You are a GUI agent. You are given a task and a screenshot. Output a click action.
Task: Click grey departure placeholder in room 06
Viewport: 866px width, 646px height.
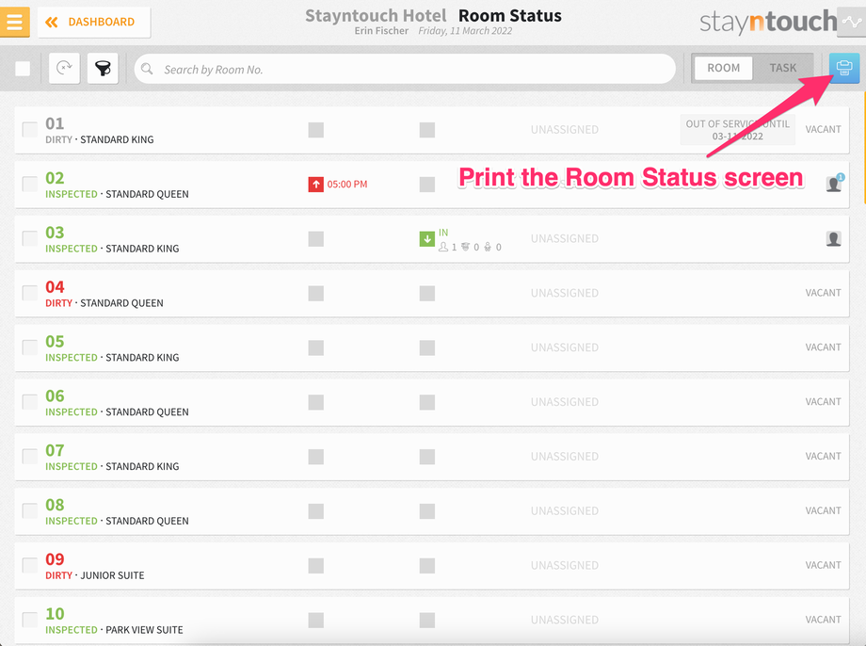click(316, 402)
